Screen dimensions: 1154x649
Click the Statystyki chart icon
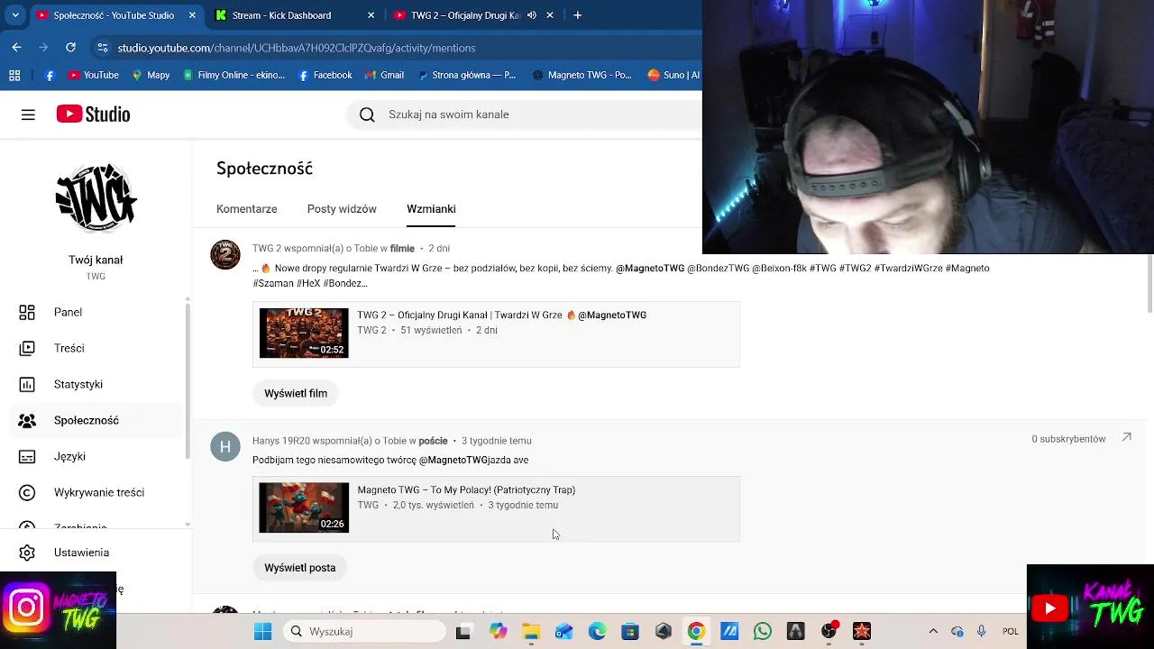coord(27,384)
